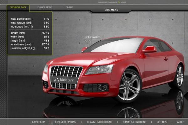Open Exterior Options in bottom bar
Viewport: 188px width, 125px height.
pyautogui.click(x=65, y=122)
